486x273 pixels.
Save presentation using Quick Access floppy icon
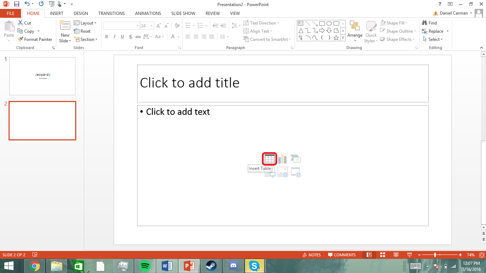tap(16, 4)
